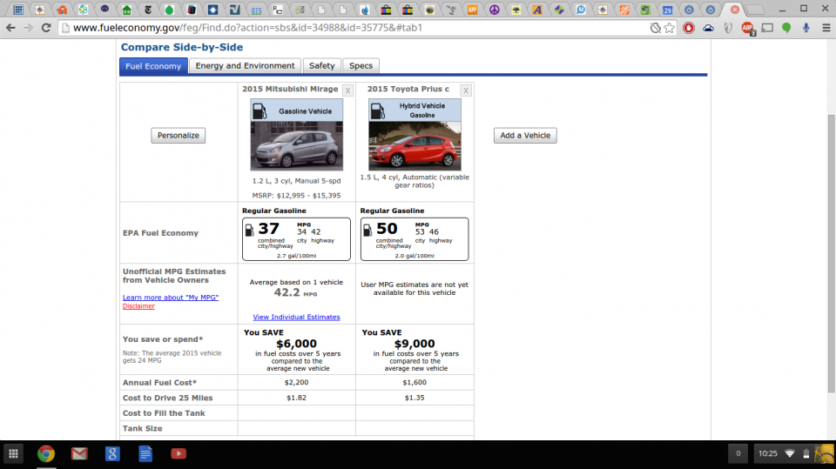The height and width of the screenshot is (469, 836).
Task: Switch to the Home Depot orange tab
Action: 624,10
